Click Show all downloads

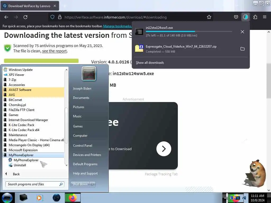point(150,63)
